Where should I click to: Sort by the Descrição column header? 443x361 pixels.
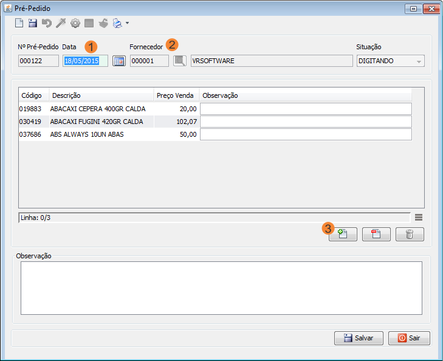[x=101, y=95]
